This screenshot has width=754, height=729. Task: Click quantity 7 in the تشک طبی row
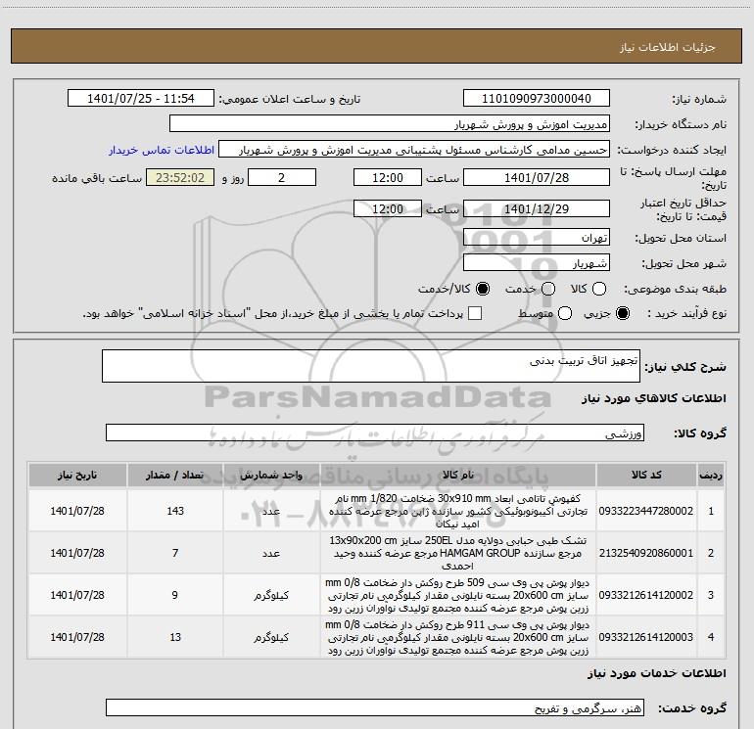[175, 553]
